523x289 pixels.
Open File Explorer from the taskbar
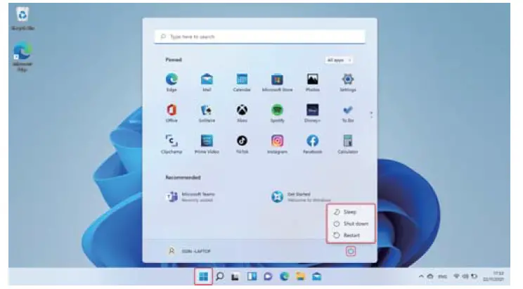pyautogui.click(x=301, y=276)
